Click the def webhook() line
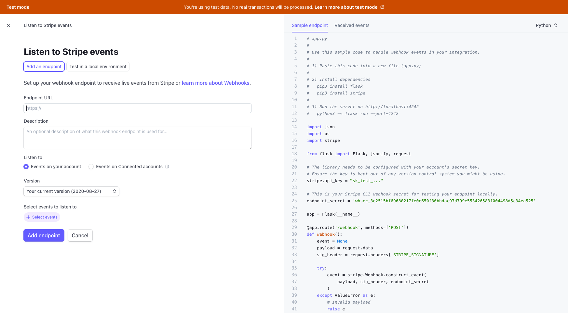568x313 pixels. 324,234
